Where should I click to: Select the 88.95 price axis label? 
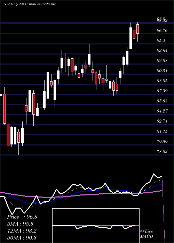coord(162,81)
